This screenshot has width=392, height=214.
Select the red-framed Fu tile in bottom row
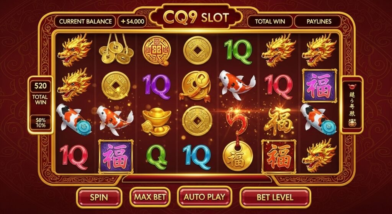pyautogui.click(x=279, y=156)
